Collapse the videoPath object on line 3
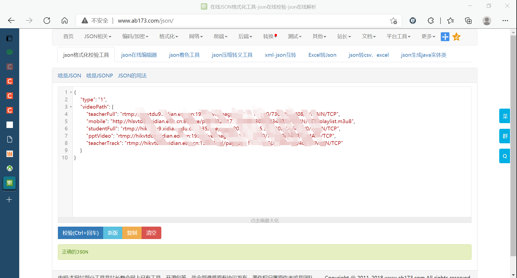This screenshot has width=517, height=278. point(71,107)
